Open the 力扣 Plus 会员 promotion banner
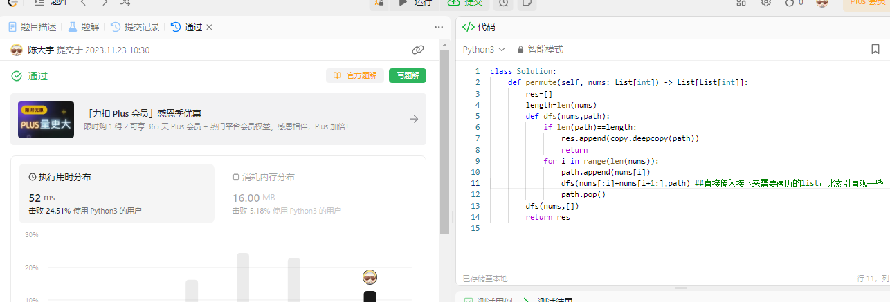This screenshot has height=302, width=890. tap(218, 119)
